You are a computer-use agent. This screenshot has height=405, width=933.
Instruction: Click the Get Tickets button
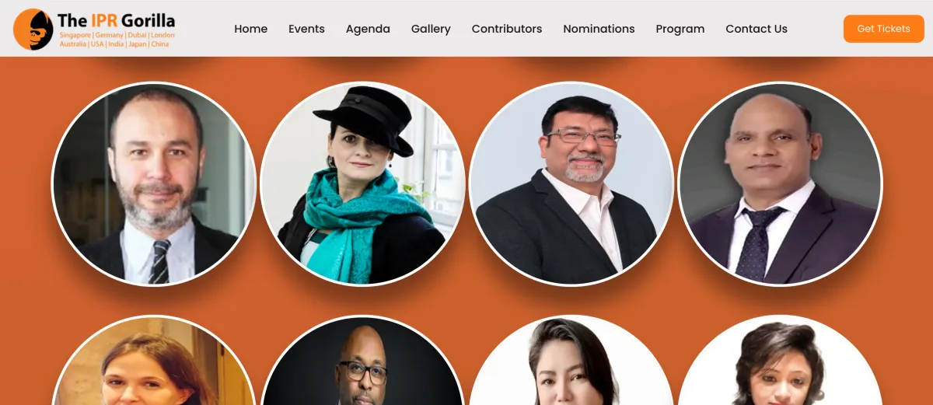pyautogui.click(x=883, y=29)
